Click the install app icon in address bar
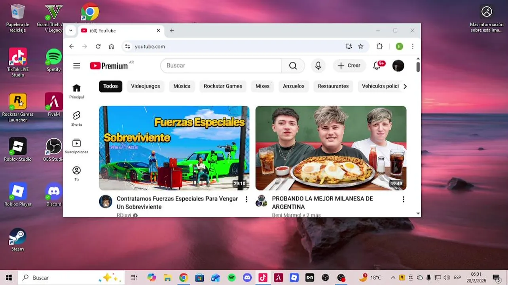The height and width of the screenshot is (285, 508). pyautogui.click(x=349, y=46)
